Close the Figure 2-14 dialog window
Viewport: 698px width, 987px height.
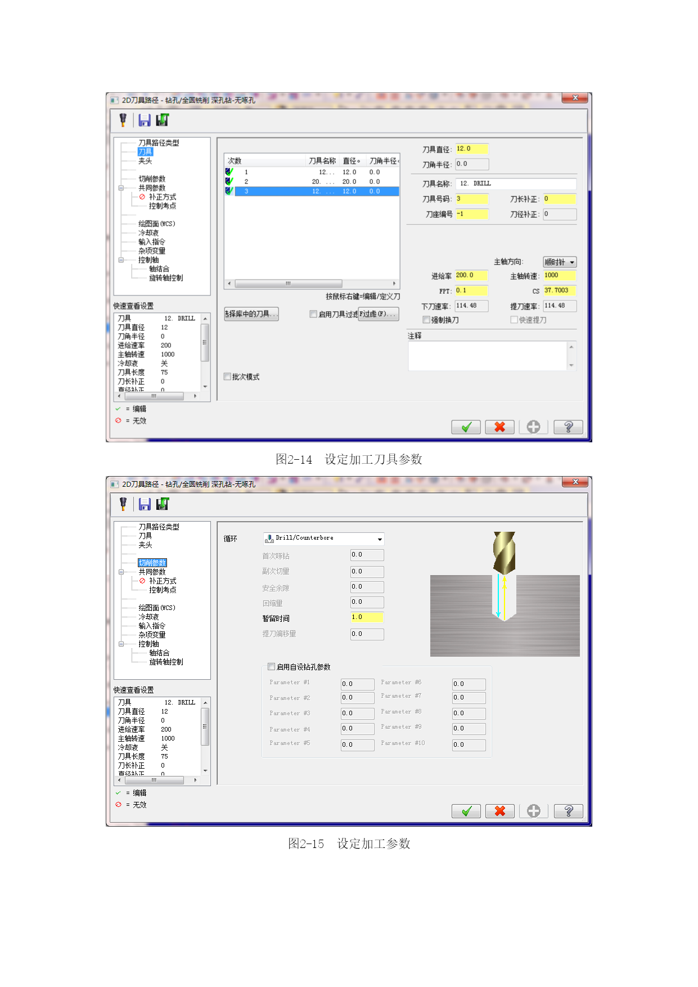click(575, 98)
